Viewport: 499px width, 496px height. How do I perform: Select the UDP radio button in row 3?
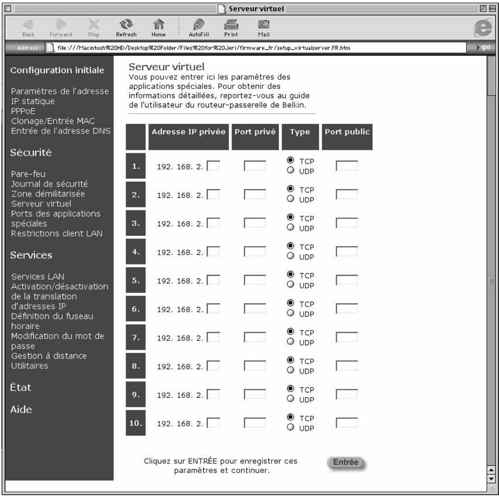pyautogui.click(x=290, y=227)
